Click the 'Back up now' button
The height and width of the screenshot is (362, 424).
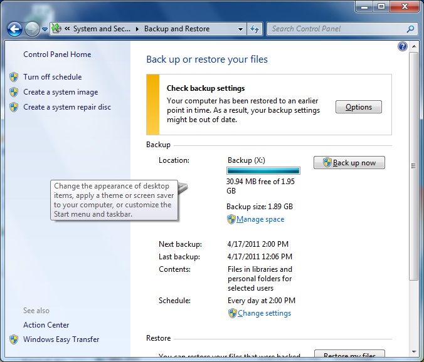349,162
